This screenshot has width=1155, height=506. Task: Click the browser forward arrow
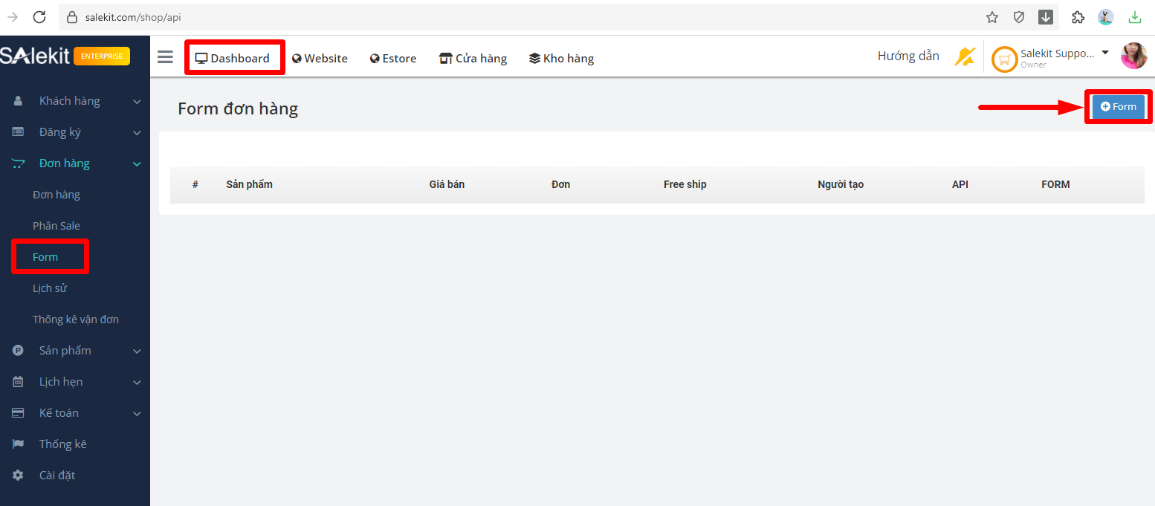pos(13,16)
